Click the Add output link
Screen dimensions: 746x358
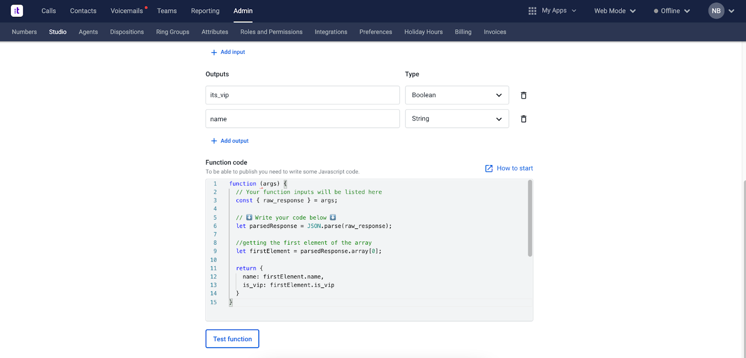(x=235, y=141)
